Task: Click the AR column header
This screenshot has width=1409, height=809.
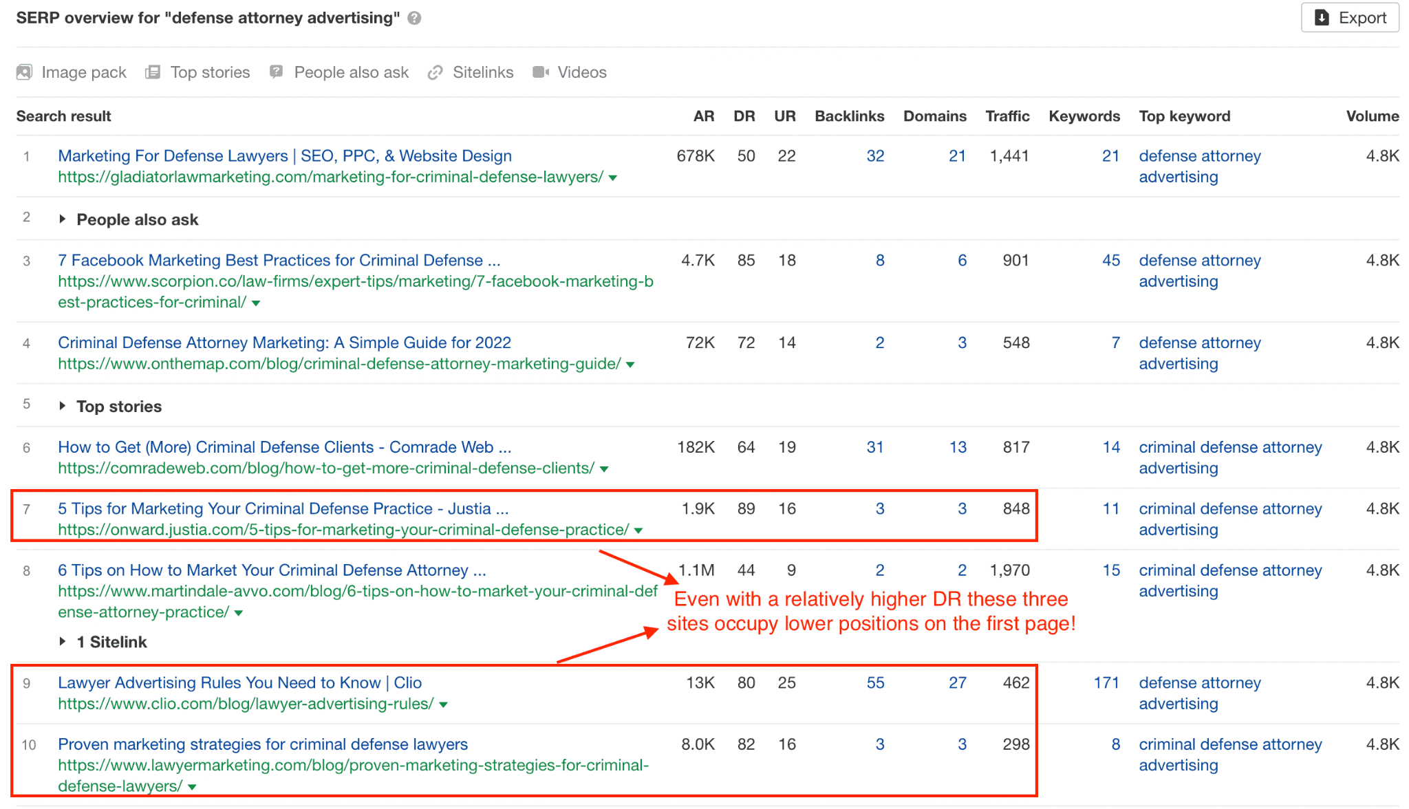Action: [x=704, y=116]
